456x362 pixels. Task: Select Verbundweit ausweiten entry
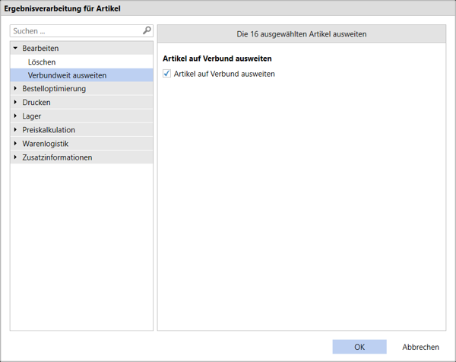click(67, 75)
